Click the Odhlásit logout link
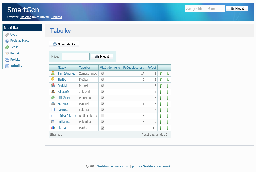The height and width of the screenshot is (172, 256). tap(57, 17)
